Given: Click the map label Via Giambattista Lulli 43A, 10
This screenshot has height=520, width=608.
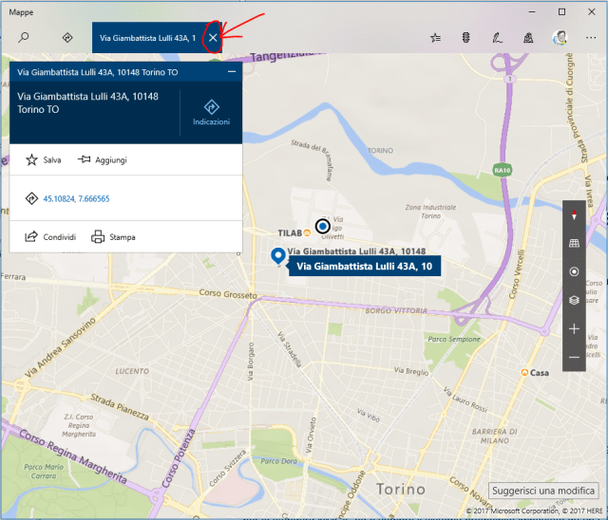Looking at the screenshot, I should pyautogui.click(x=365, y=266).
